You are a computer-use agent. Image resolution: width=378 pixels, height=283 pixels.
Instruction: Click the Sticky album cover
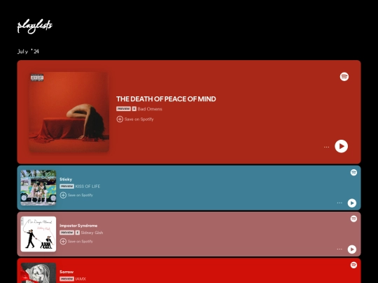click(x=38, y=188)
